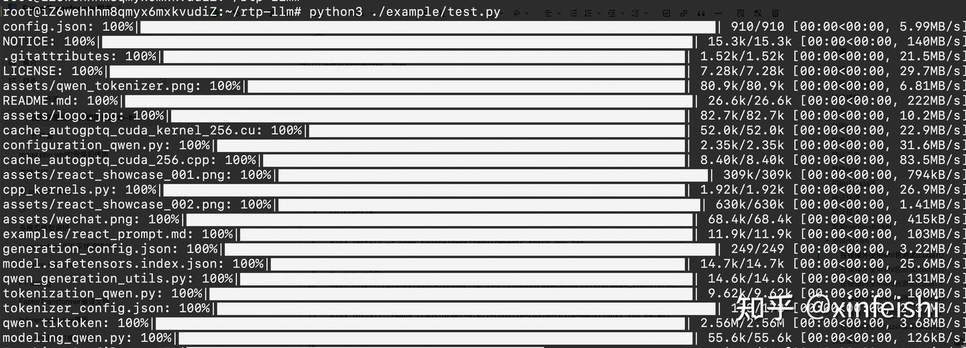Insert a checkbox to-do item
Viewport: 966px width, 348px height.
(666, 13)
